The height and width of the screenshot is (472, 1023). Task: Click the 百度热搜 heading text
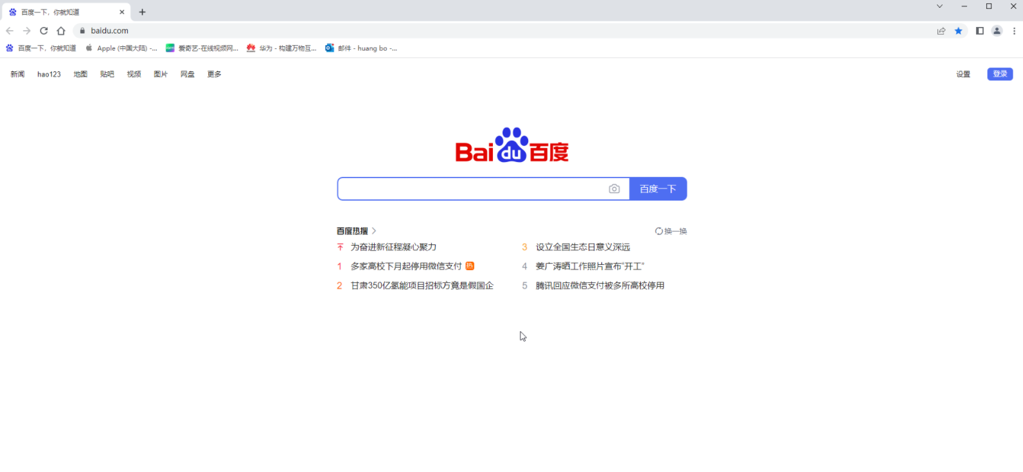pos(352,231)
